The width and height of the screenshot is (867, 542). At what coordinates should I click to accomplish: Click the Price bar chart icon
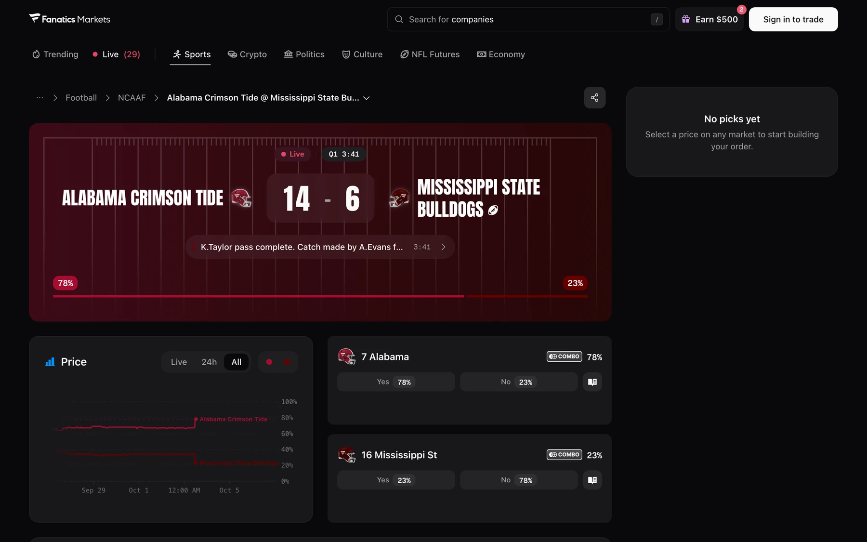tap(50, 362)
